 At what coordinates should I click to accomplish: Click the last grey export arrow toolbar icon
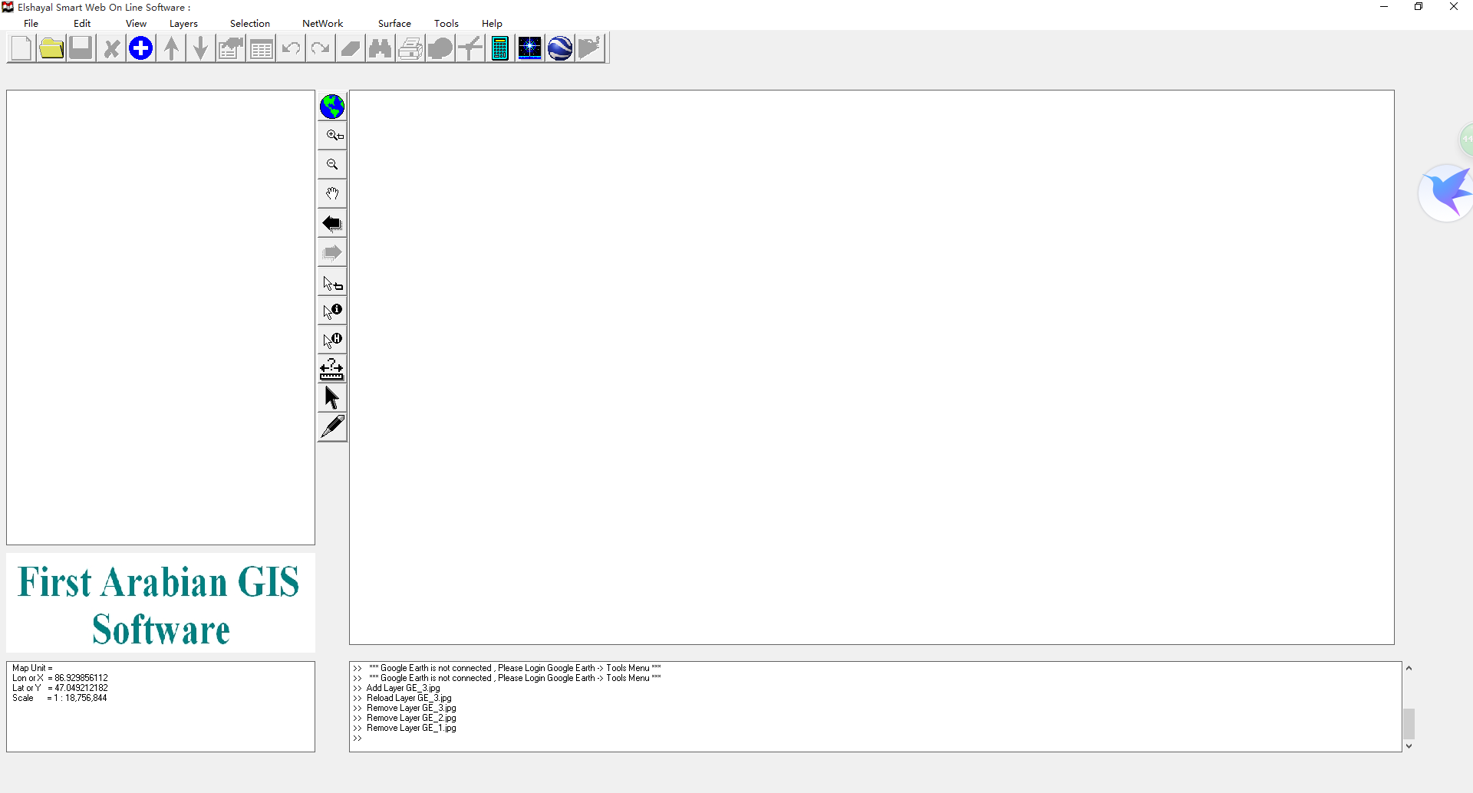pyautogui.click(x=590, y=48)
